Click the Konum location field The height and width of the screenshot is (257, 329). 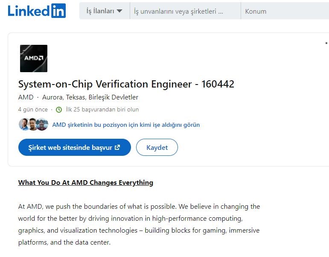285,11
